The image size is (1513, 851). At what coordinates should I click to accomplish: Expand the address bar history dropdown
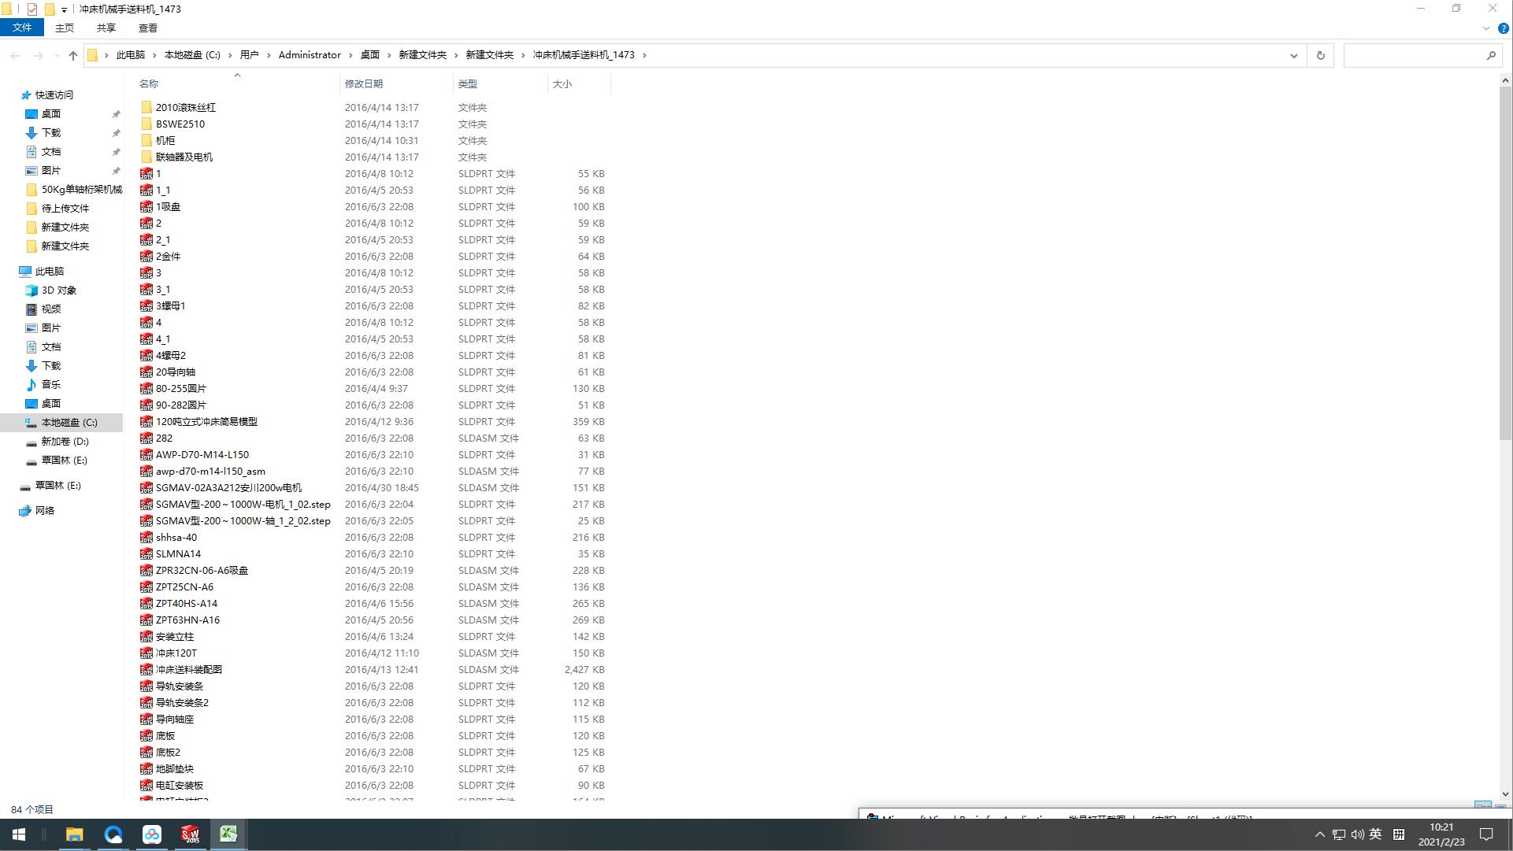coord(1293,55)
